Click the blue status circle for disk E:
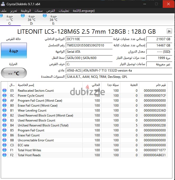 (x=45, y=15)
